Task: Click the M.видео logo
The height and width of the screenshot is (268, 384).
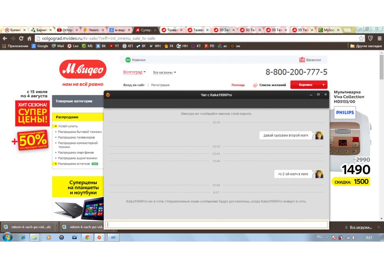Action: click(x=83, y=70)
